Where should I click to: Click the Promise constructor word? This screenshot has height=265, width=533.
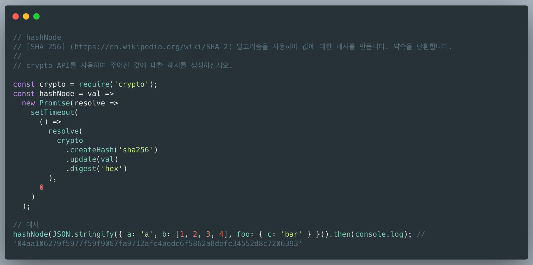point(55,103)
